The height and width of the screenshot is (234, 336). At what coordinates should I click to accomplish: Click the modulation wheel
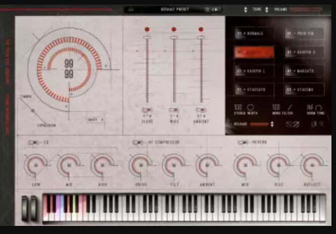[x=34, y=209]
